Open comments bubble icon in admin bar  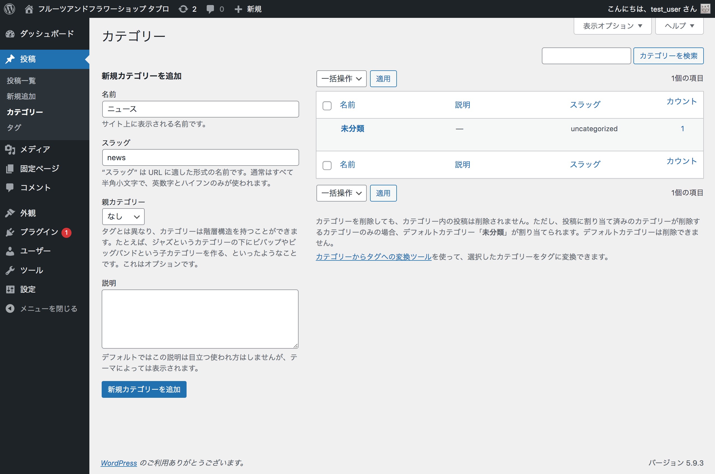[x=210, y=9]
